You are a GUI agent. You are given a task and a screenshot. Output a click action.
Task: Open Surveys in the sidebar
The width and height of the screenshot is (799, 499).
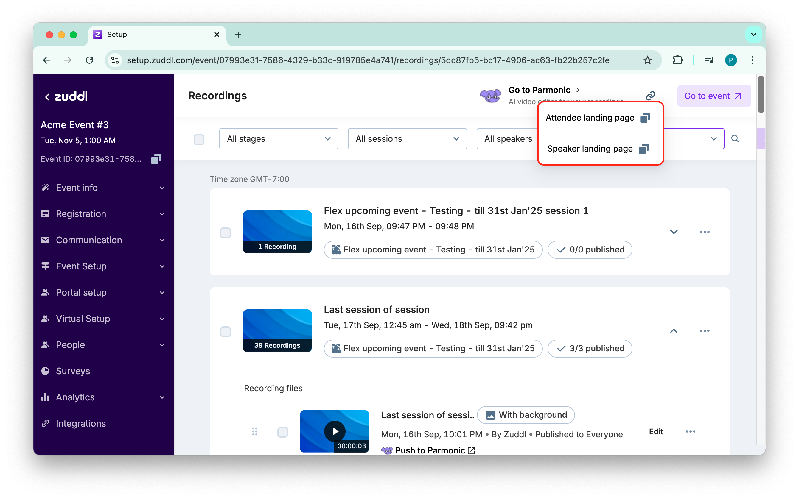pos(73,371)
